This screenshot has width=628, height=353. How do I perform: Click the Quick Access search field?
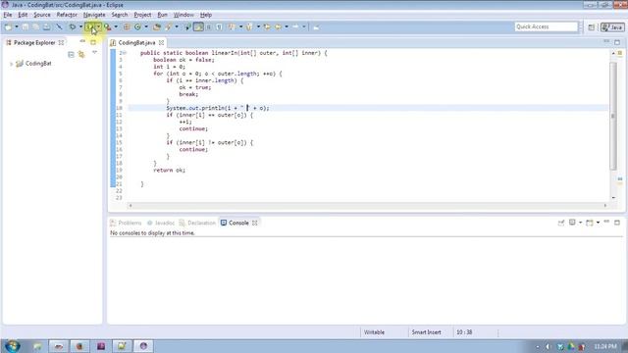[x=547, y=26]
